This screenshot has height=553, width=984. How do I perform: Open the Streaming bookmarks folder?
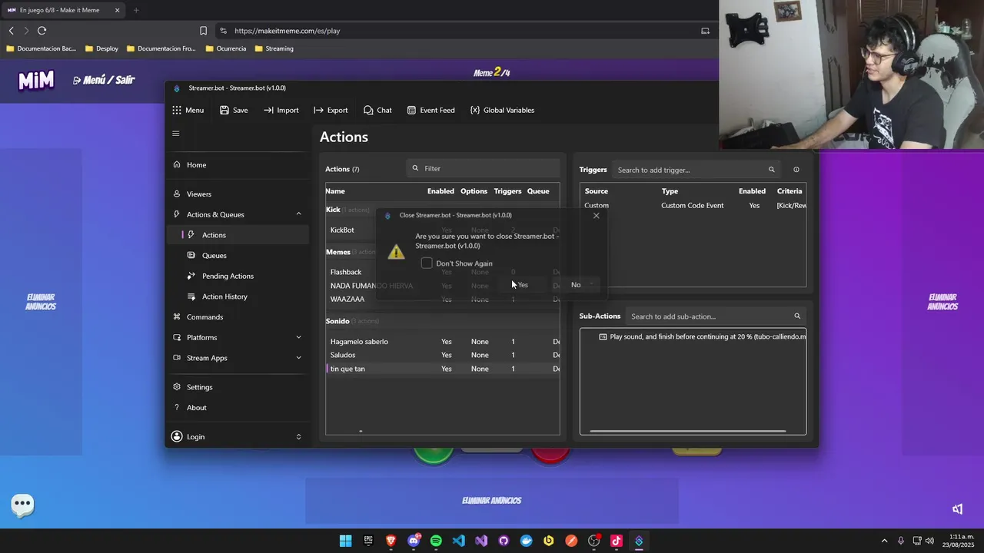point(274,48)
